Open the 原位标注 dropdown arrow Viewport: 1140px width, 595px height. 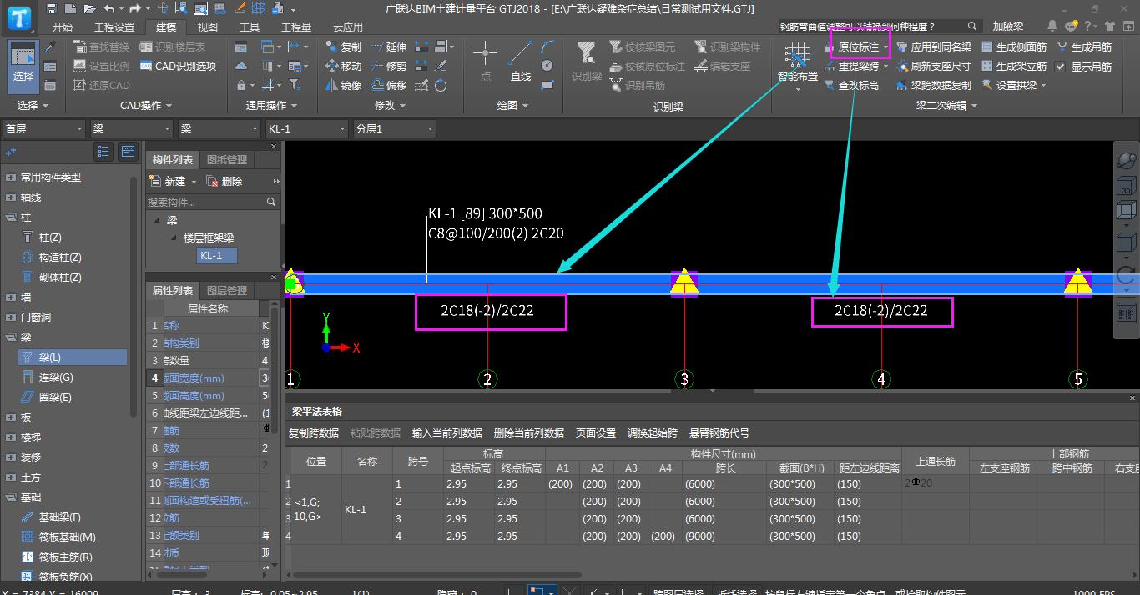[885, 47]
